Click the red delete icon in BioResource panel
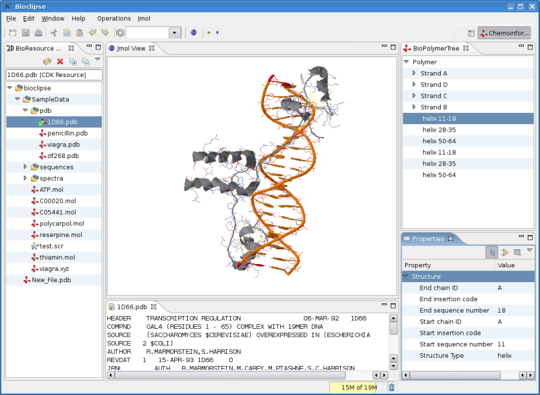540x395 pixels. [x=60, y=61]
